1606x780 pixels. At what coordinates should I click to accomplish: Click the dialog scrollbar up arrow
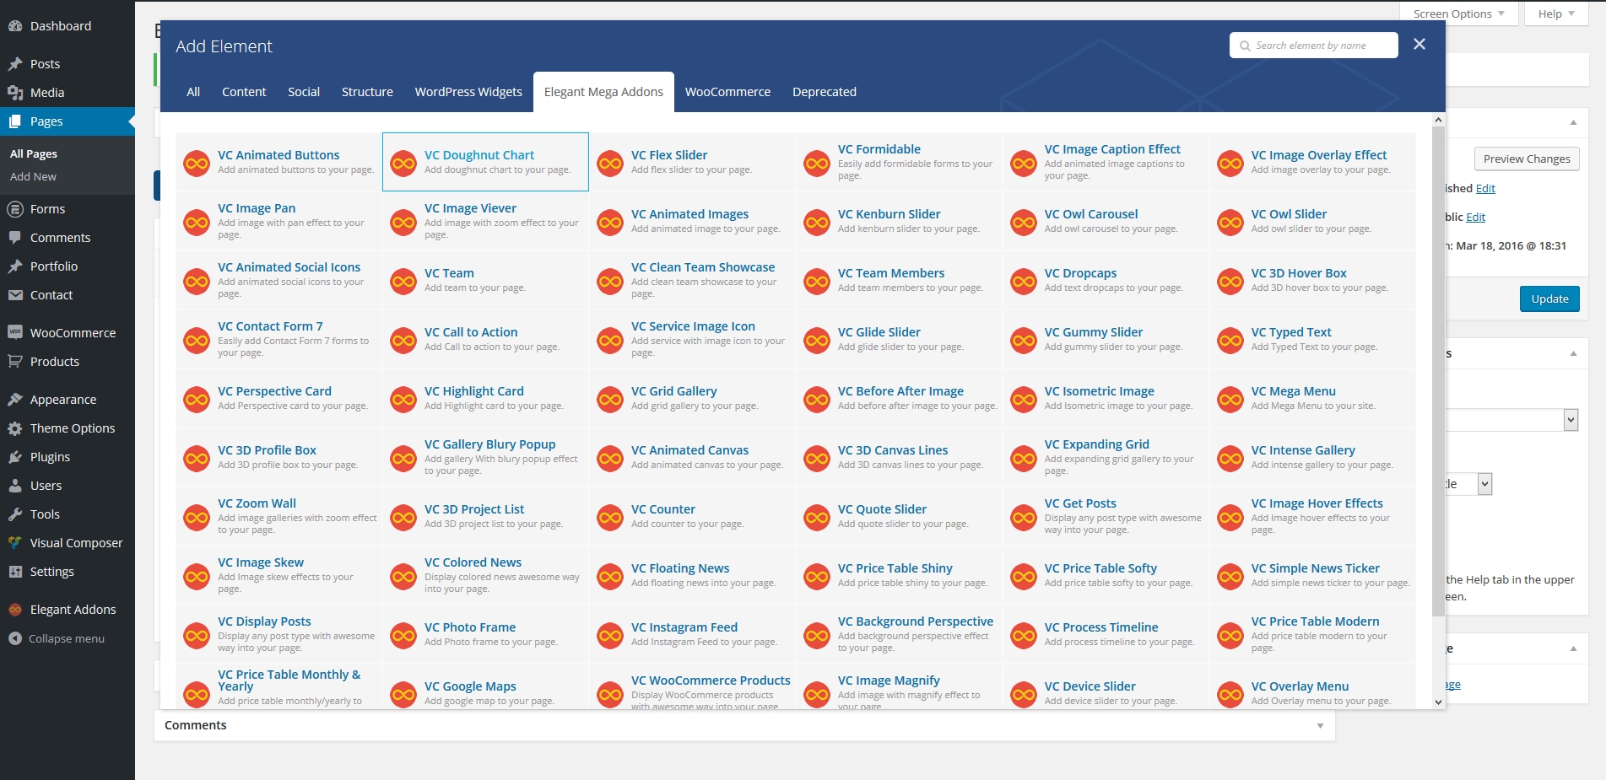[x=1438, y=120]
